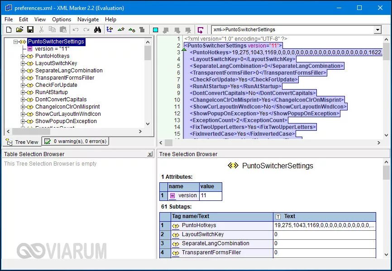Open find with the binoculars icon
The image size is (392, 271).
click(x=97, y=30)
